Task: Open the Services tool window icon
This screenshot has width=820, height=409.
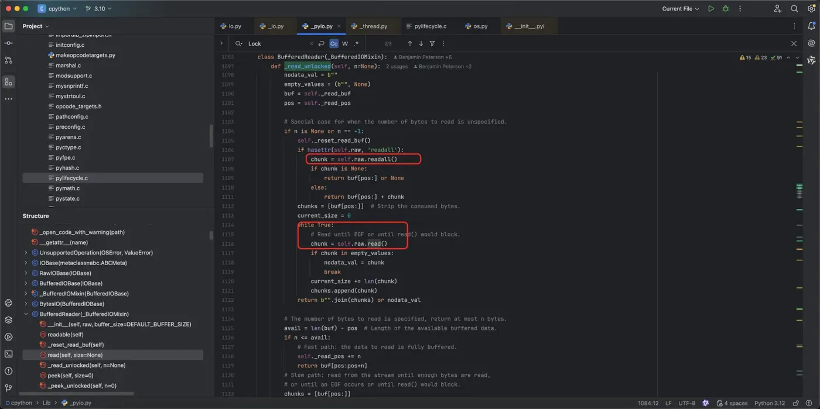Action: [8, 337]
